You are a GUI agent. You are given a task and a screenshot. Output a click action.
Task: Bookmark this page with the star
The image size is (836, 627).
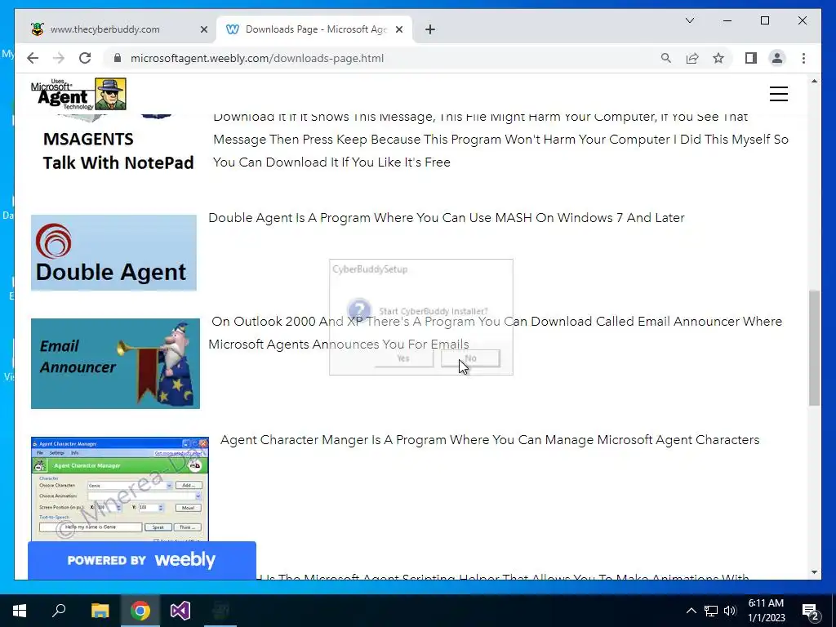718,58
